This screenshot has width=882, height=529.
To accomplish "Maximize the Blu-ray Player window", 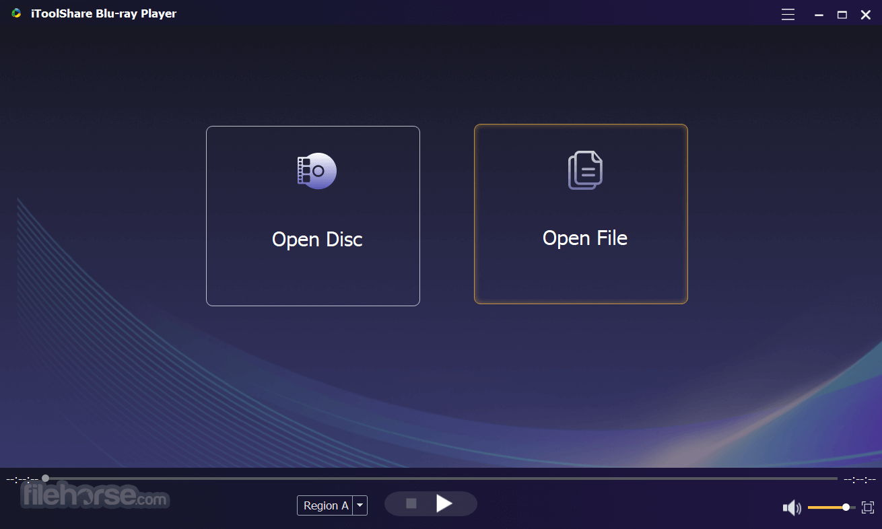I will coord(842,15).
